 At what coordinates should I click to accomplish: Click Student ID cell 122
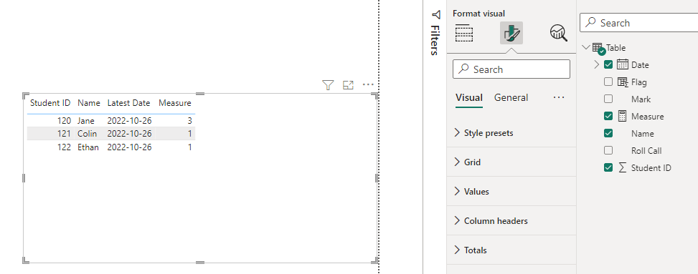click(64, 147)
